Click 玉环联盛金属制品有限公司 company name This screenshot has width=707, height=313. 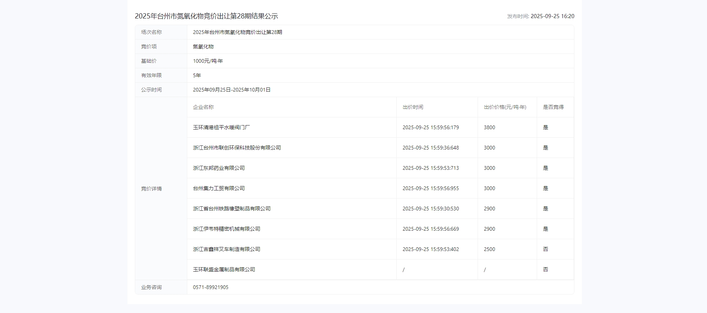224,269
